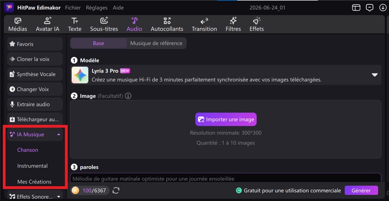The height and width of the screenshot is (201, 389).
Task: Click the download arrow icon
Action: point(383,8)
